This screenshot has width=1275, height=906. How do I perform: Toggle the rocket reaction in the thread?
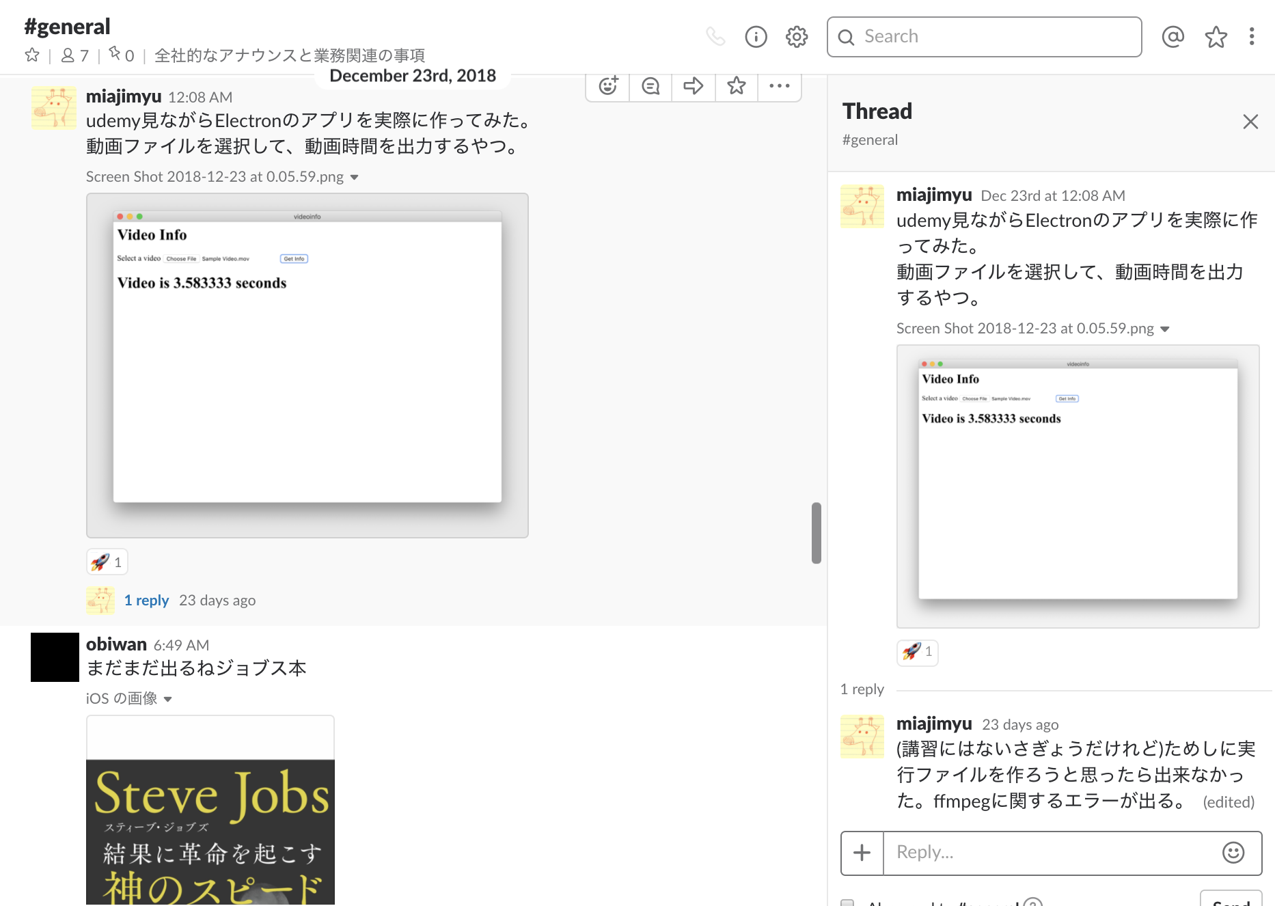pos(917,653)
